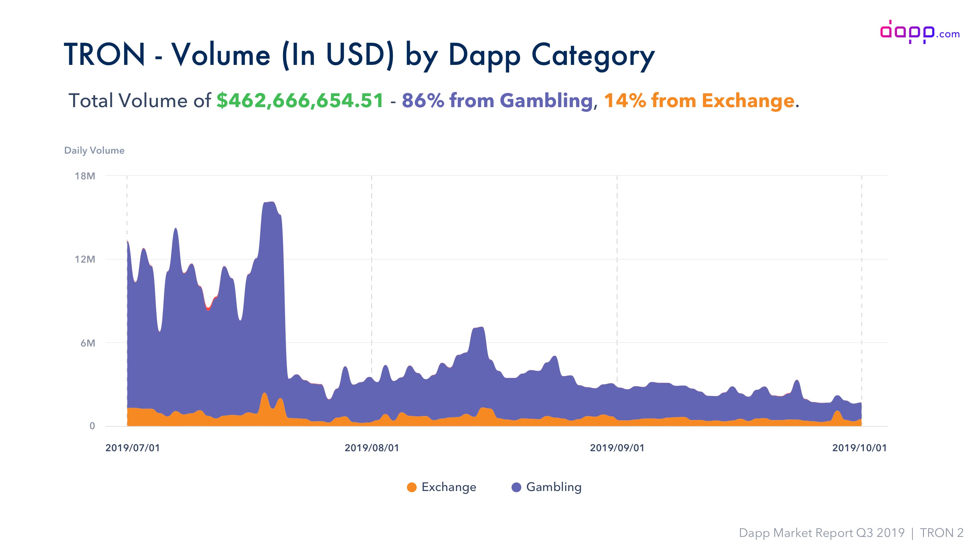
Task: Click the 6M y-axis label
Action: click(88, 343)
